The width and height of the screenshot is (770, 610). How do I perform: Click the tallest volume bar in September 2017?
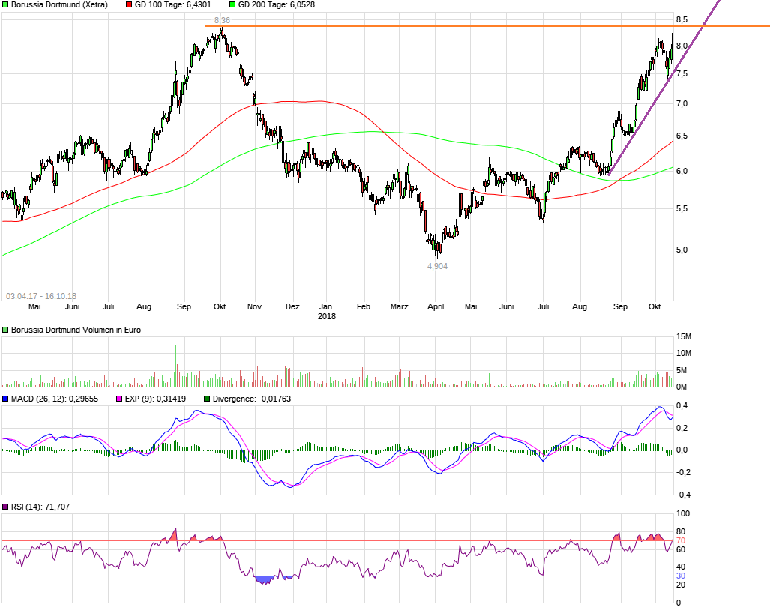tap(175, 366)
